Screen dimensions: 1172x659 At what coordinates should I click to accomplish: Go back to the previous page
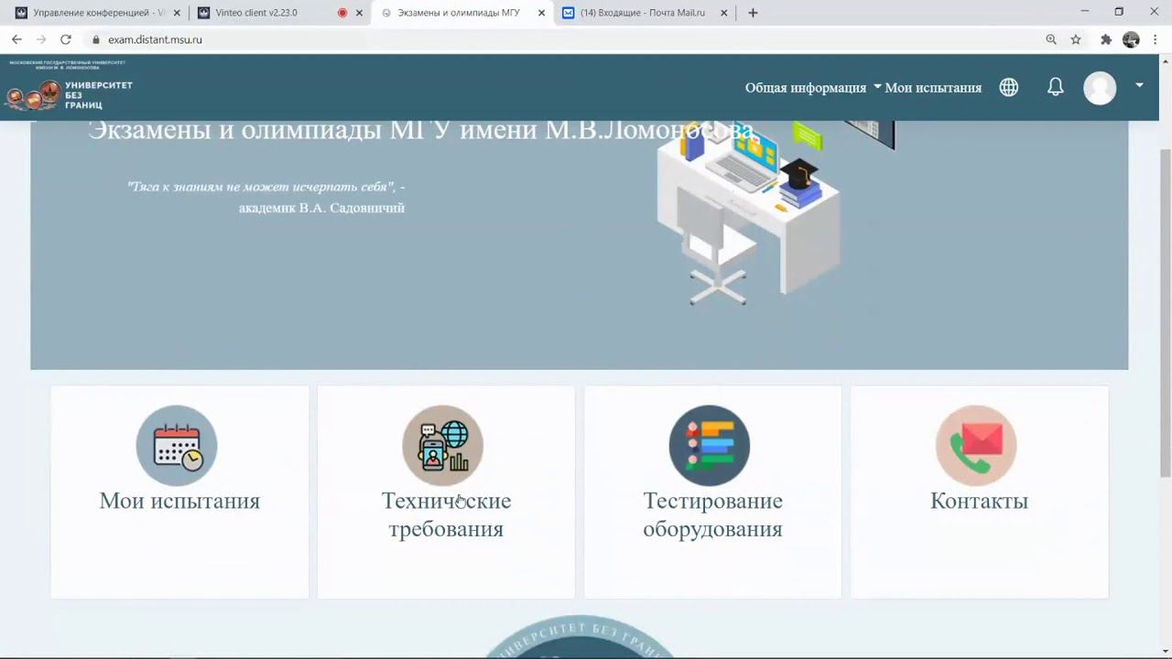point(16,39)
